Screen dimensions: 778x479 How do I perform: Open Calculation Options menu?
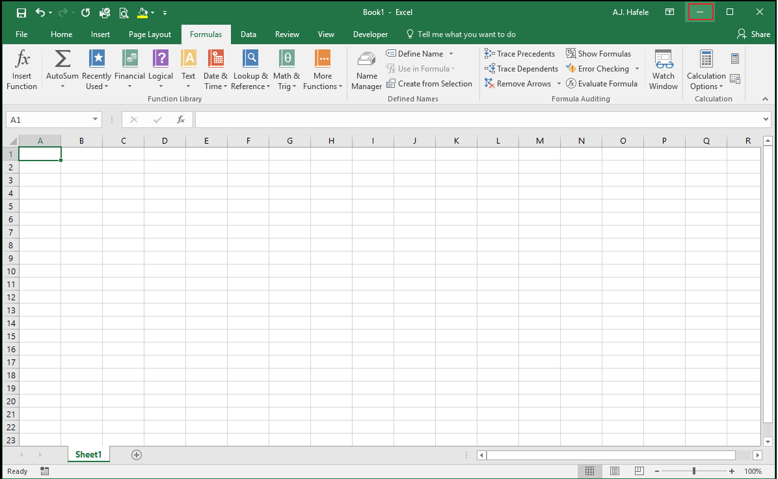pos(706,70)
